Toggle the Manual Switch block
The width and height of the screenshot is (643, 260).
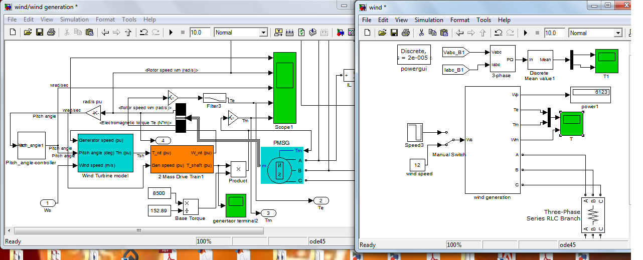click(449, 140)
